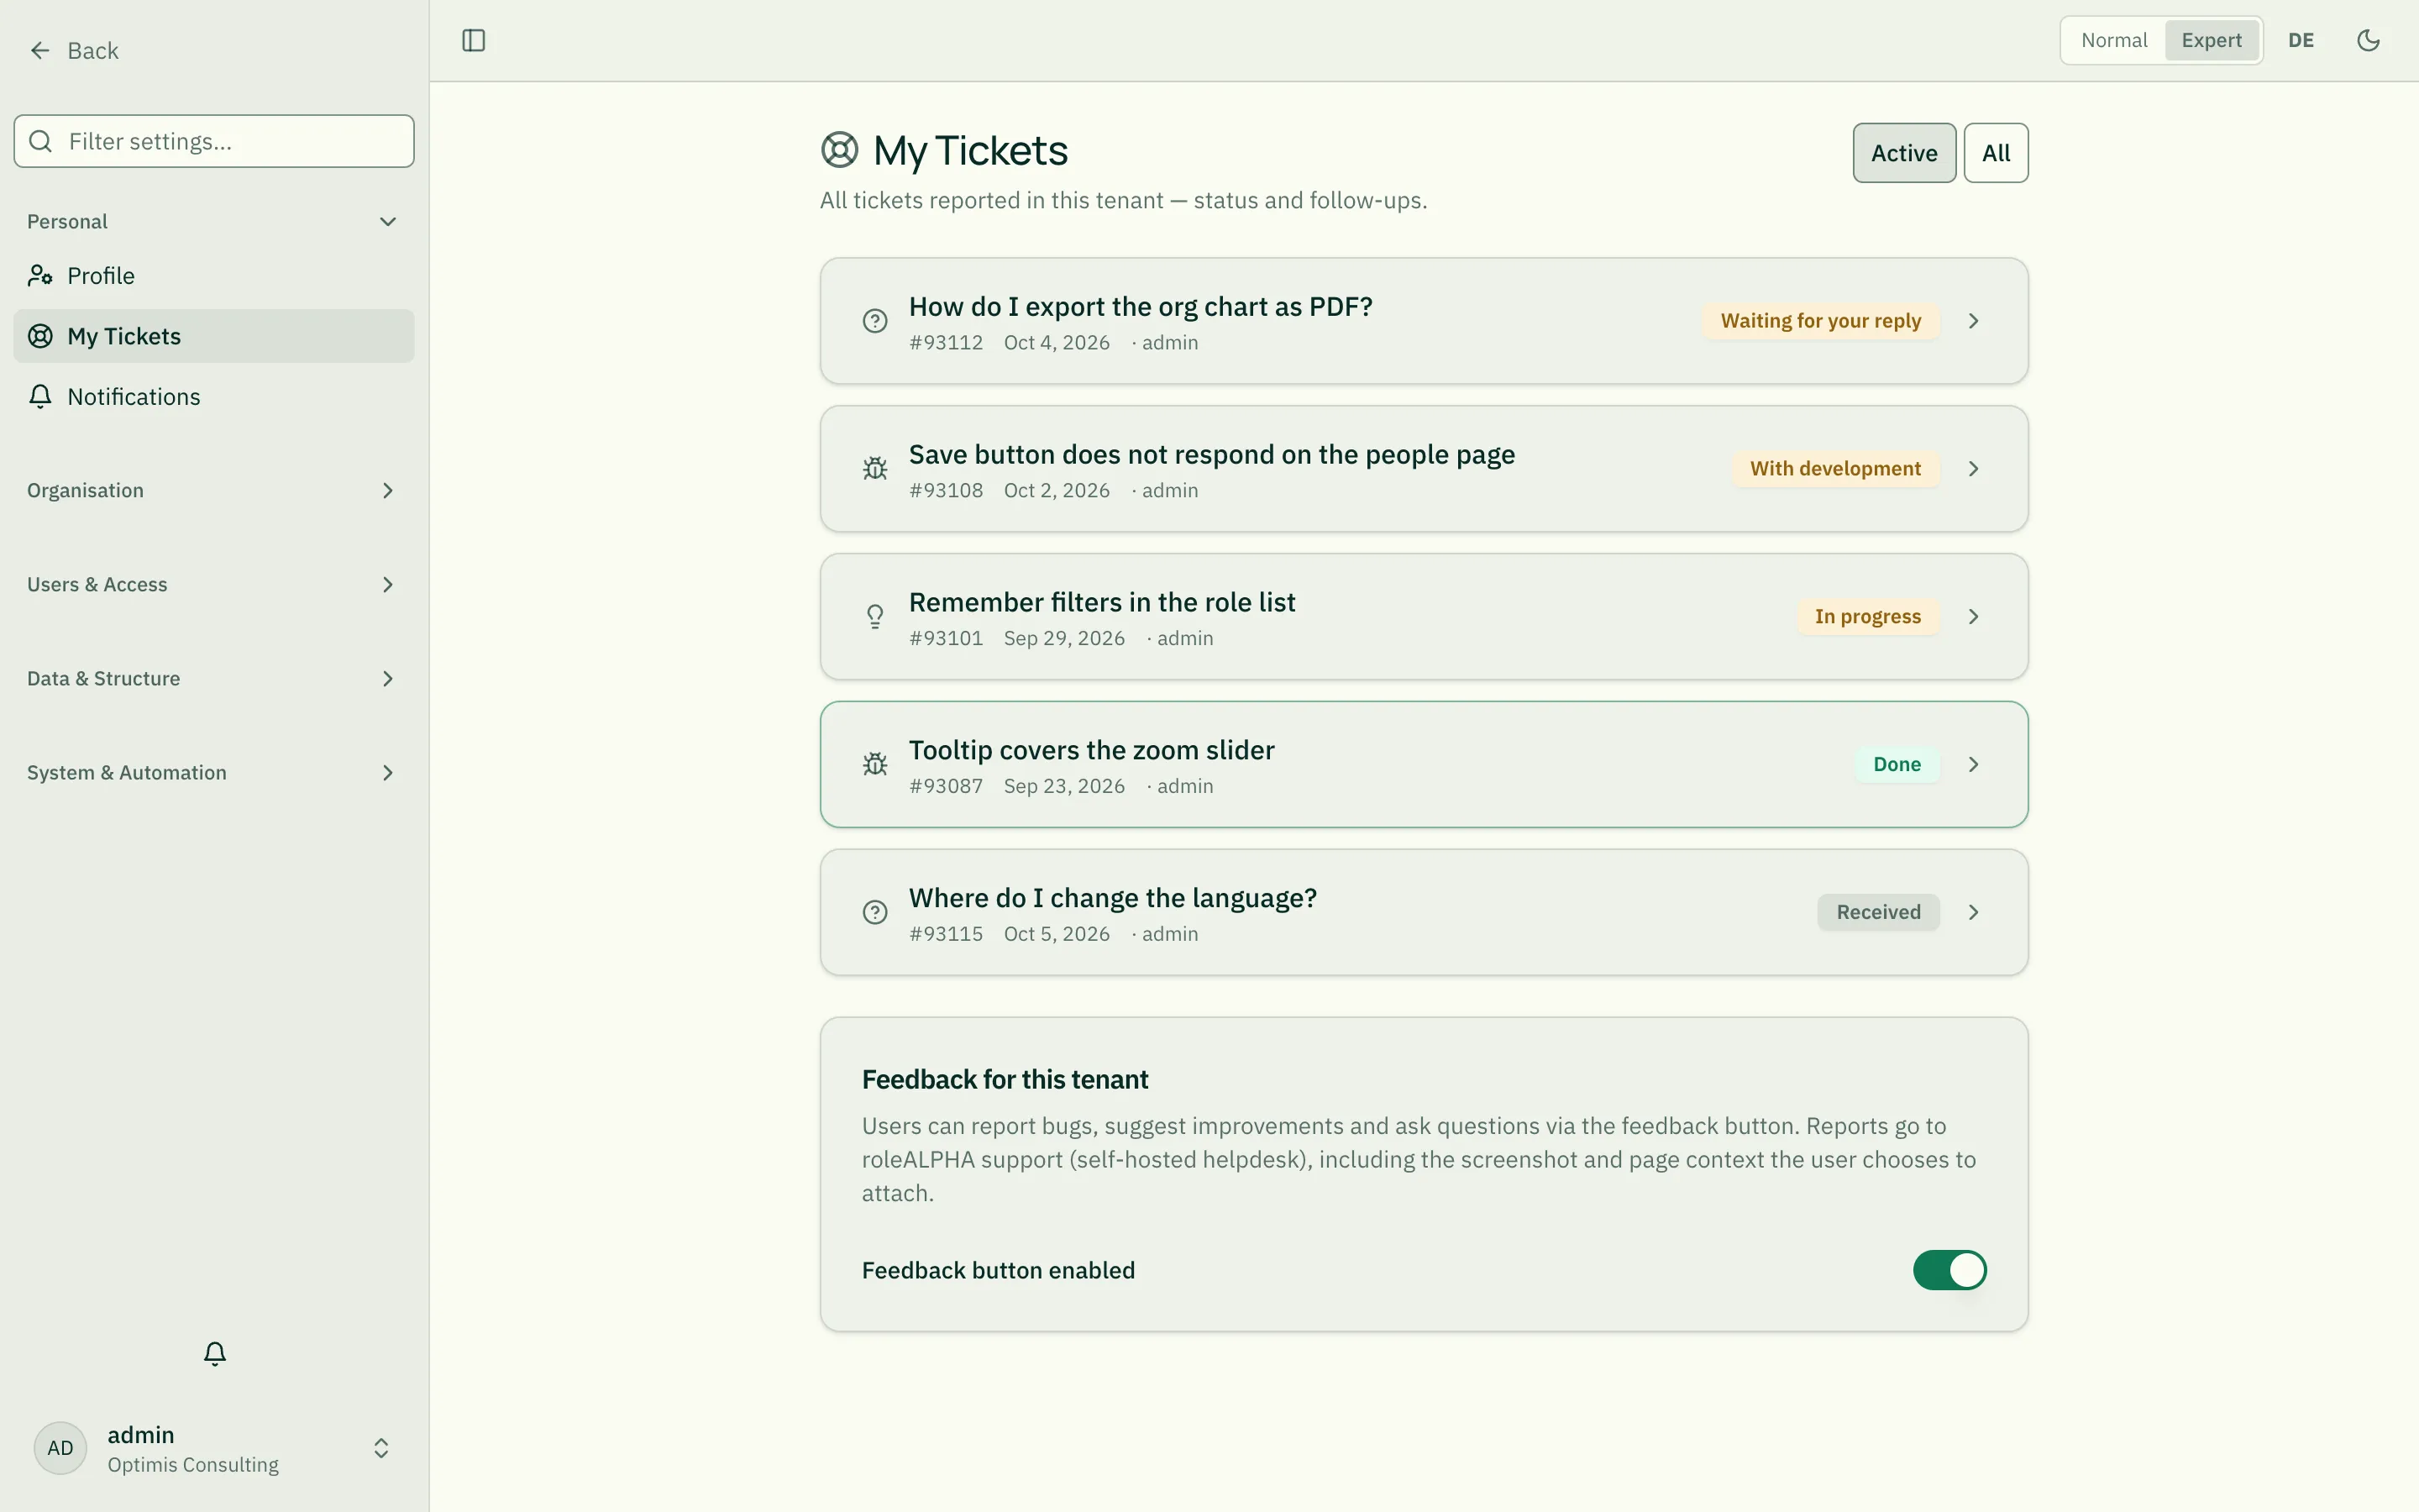Click the 'Waiting for your reply' status badge
The image size is (2419, 1512).
(x=1820, y=321)
